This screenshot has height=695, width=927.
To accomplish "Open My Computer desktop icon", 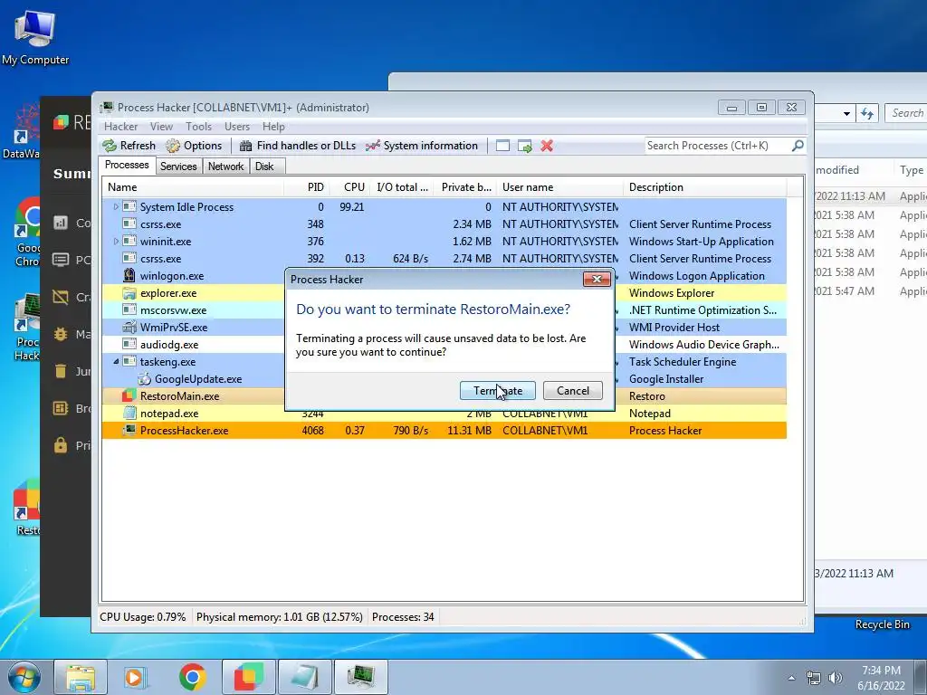I will click(x=35, y=38).
